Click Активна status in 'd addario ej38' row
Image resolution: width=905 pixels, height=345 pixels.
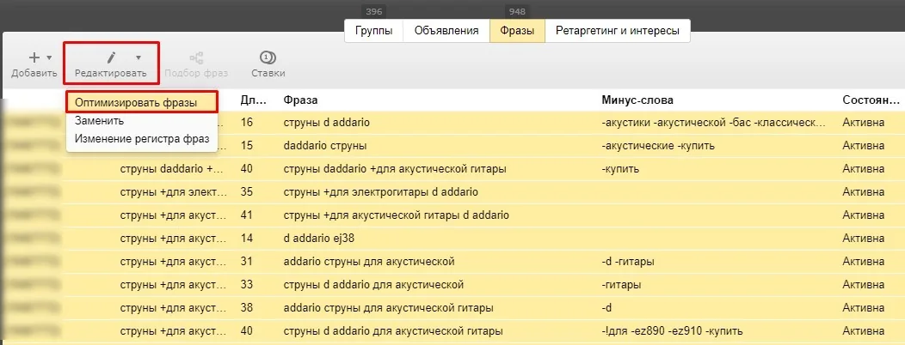864,238
